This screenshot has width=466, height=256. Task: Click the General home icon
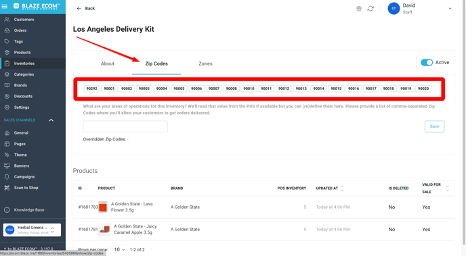tap(7, 133)
